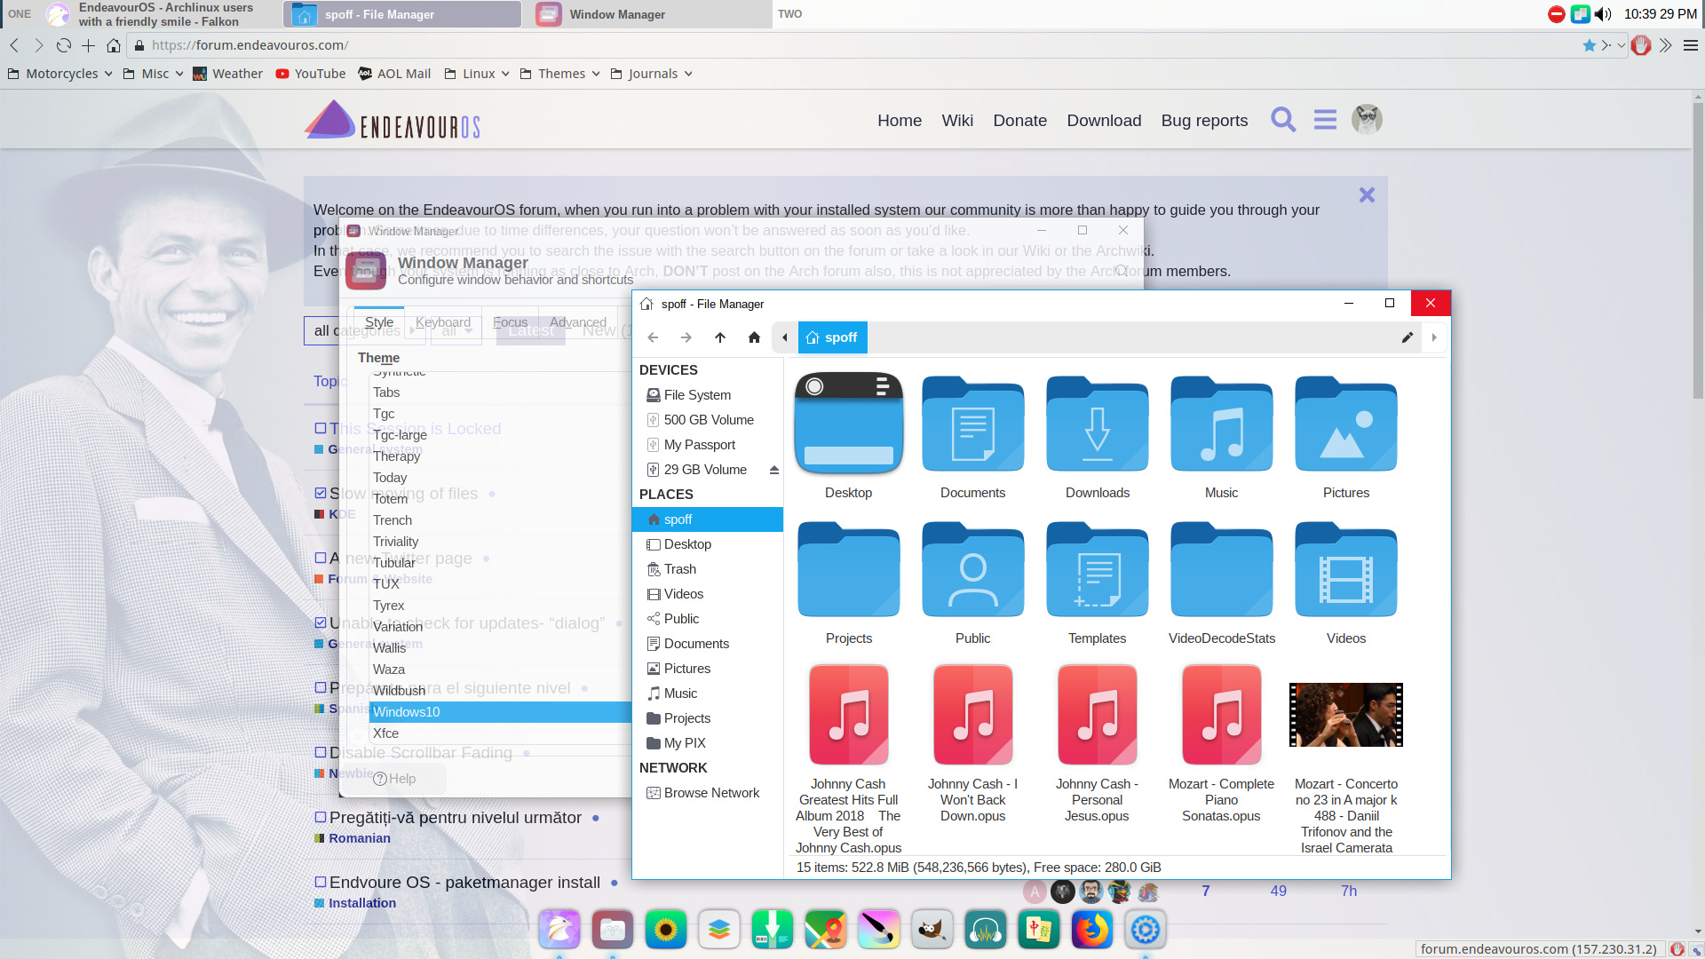Open address bar history dropdown chevron
1705x959 pixels.
pos(1622,45)
